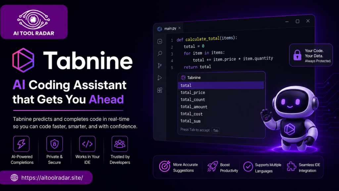Click code line 3 'for item in items:'
The height and width of the screenshot is (191, 339).
204,53
